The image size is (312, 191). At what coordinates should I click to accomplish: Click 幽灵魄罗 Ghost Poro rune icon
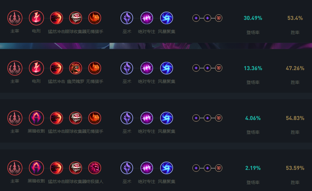[x=75, y=68]
